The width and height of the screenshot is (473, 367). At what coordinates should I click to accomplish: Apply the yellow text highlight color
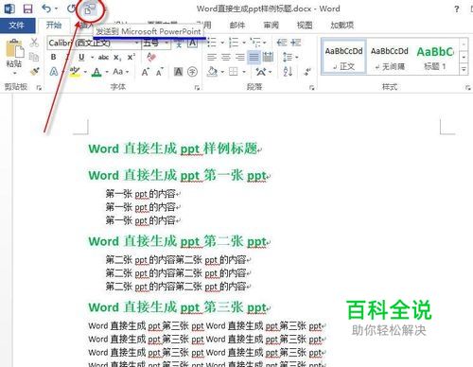(75, 72)
